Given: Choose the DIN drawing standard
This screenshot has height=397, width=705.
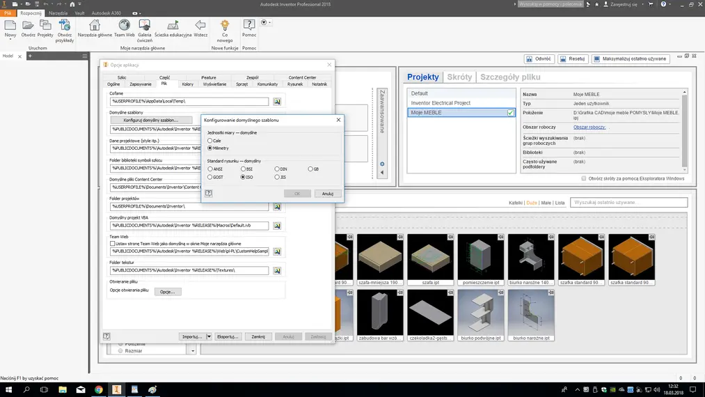Looking at the screenshot, I should point(277,169).
